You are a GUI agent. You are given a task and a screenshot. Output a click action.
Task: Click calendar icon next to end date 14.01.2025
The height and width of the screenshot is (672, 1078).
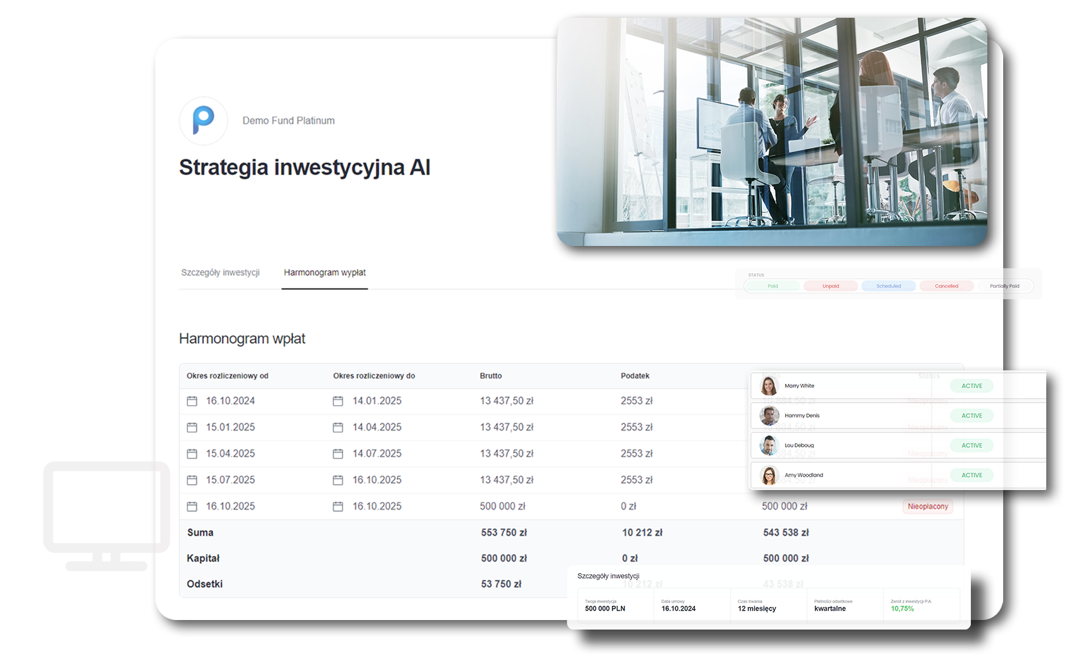pyautogui.click(x=338, y=401)
